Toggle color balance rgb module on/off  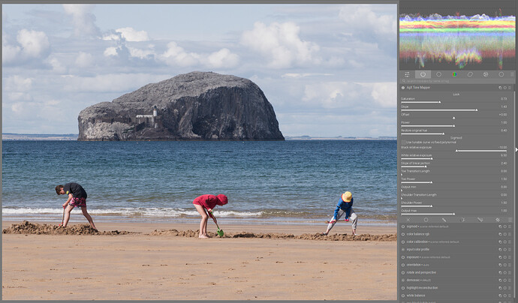click(x=402, y=234)
